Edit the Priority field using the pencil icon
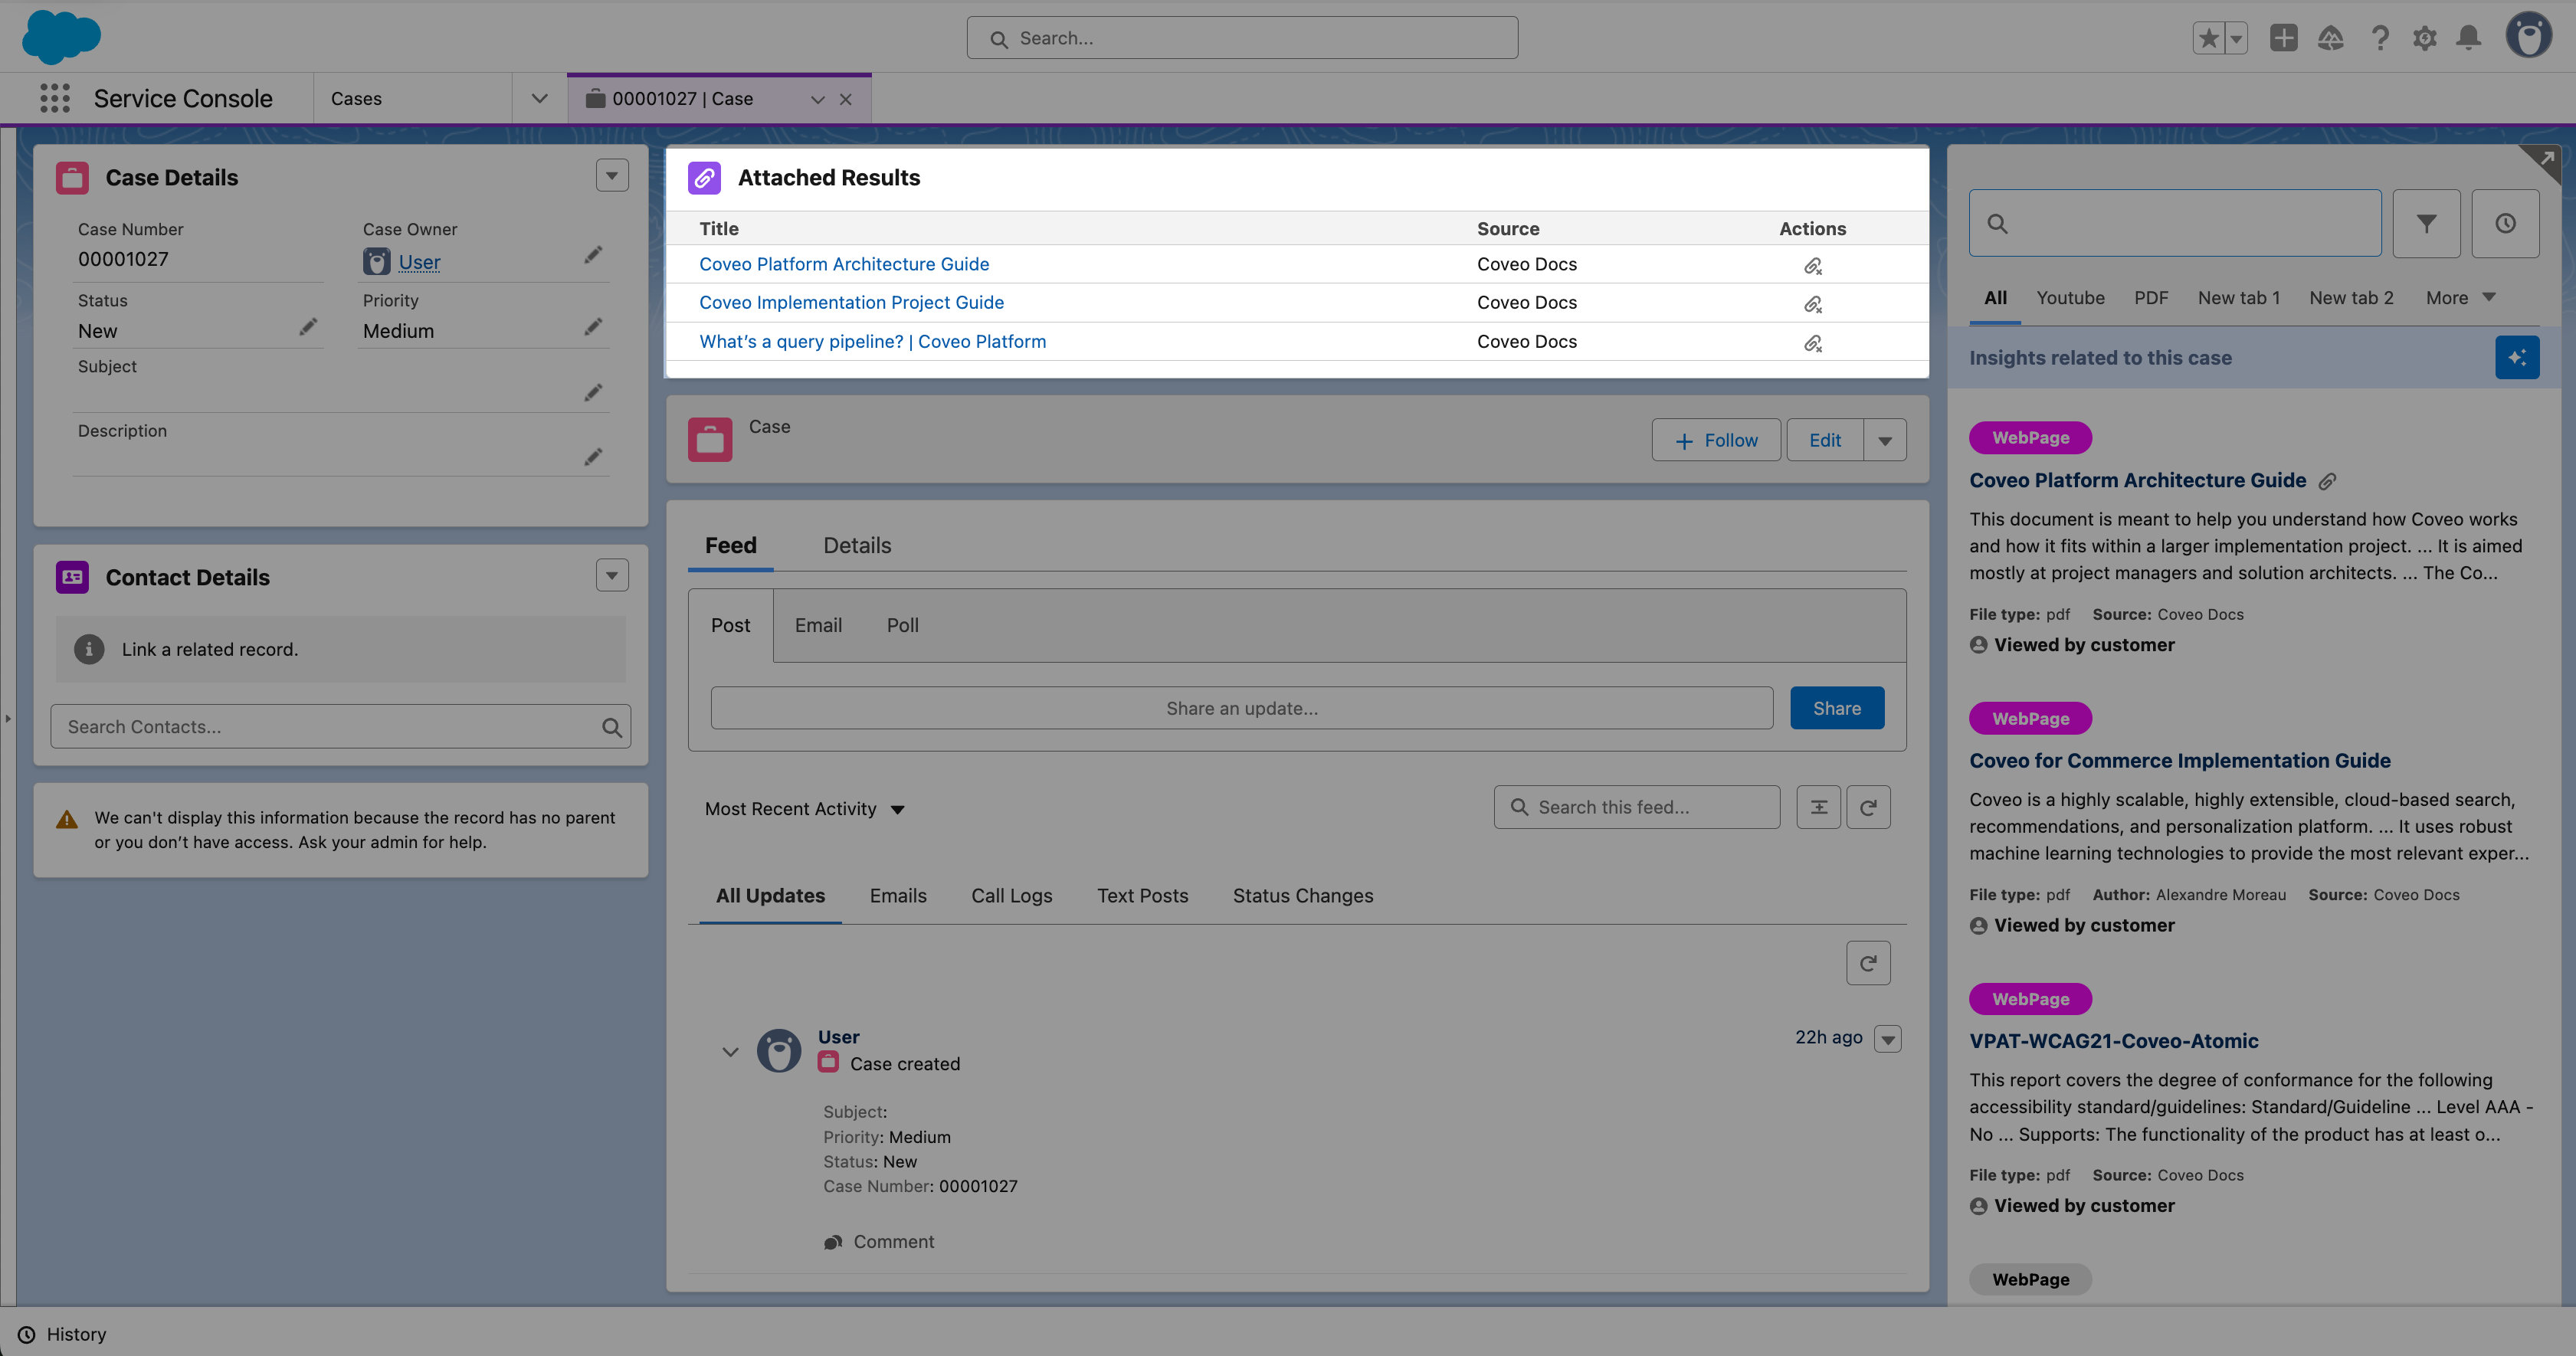The width and height of the screenshot is (2576, 1356). click(593, 327)
